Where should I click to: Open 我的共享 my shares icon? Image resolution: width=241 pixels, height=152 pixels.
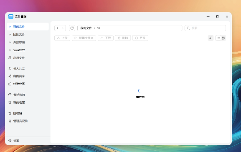point(10,76)
